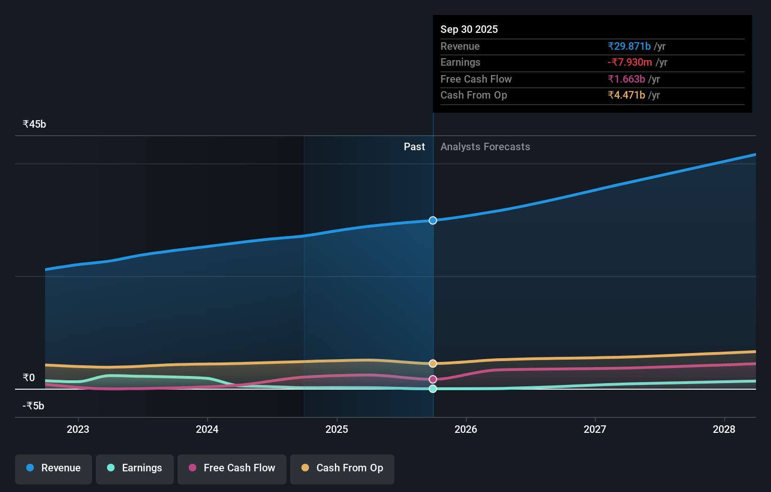Screen dimensions: 771x492
Task: Toggle the Cash From Op series visibility
Action: tap(342, 468)
